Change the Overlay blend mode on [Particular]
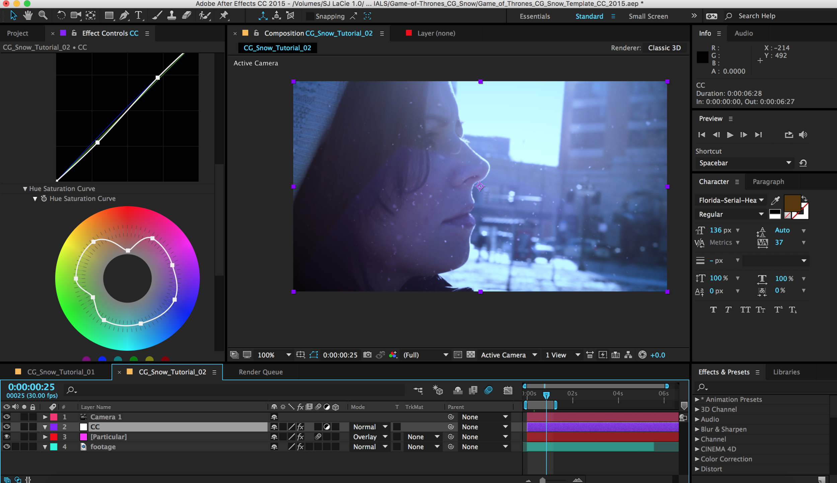Image resolution: width=837 pixels, height=483 pixels. click(370, 436)
